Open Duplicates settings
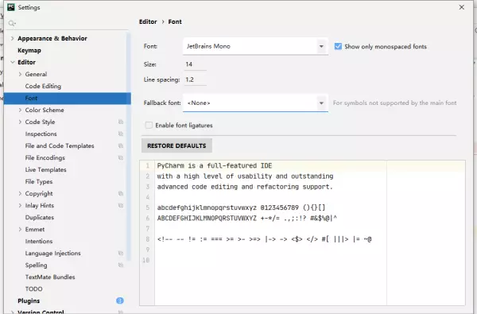The height and width of the screenshot is (314, 477). tap(40, 217)
